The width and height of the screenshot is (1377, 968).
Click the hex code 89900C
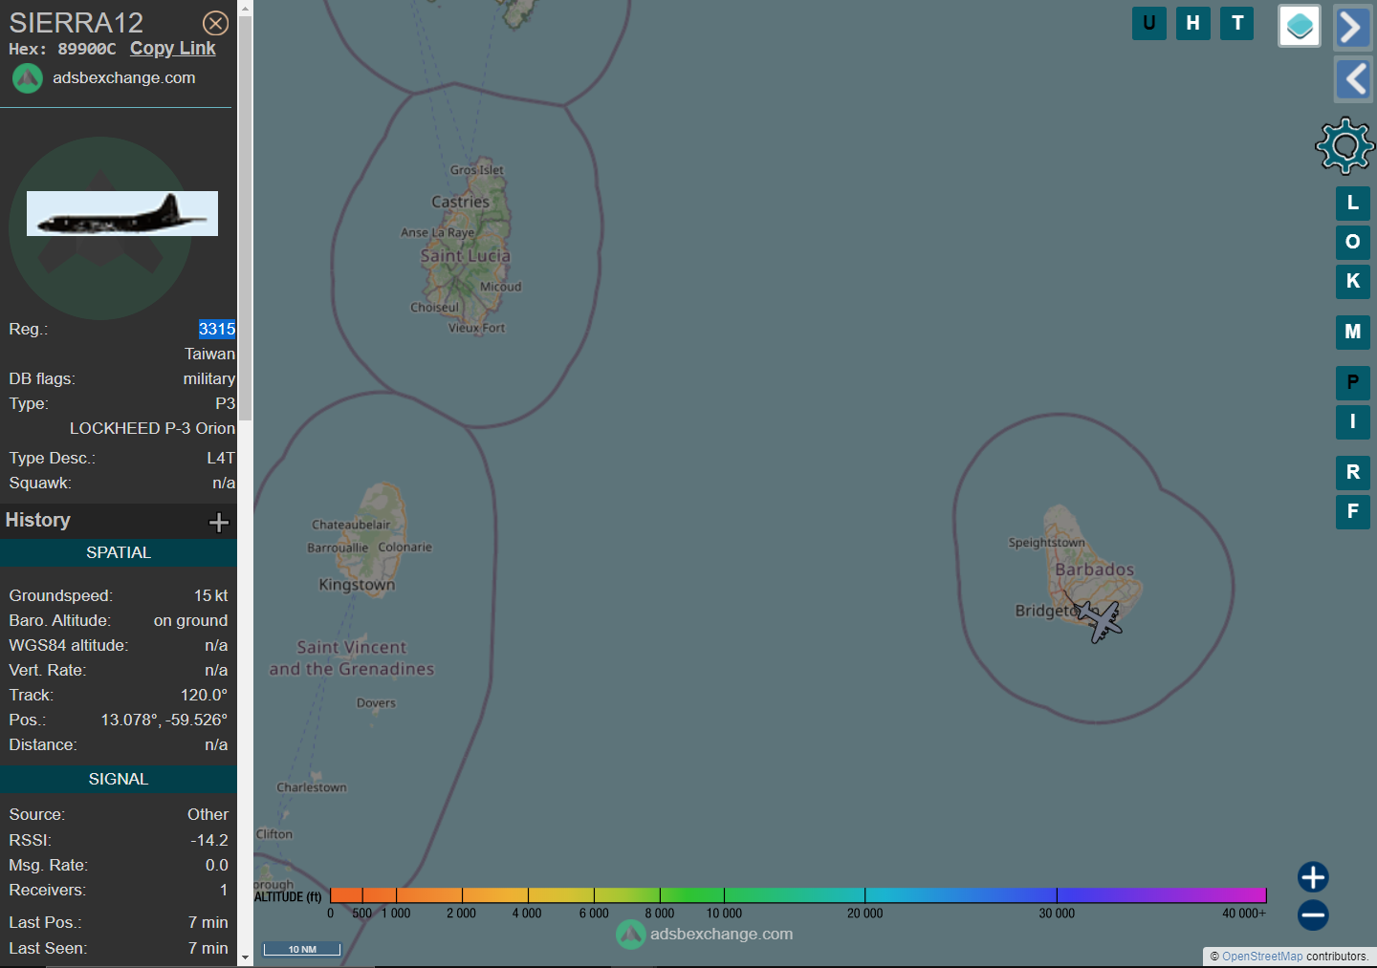[x=87, y=49]
